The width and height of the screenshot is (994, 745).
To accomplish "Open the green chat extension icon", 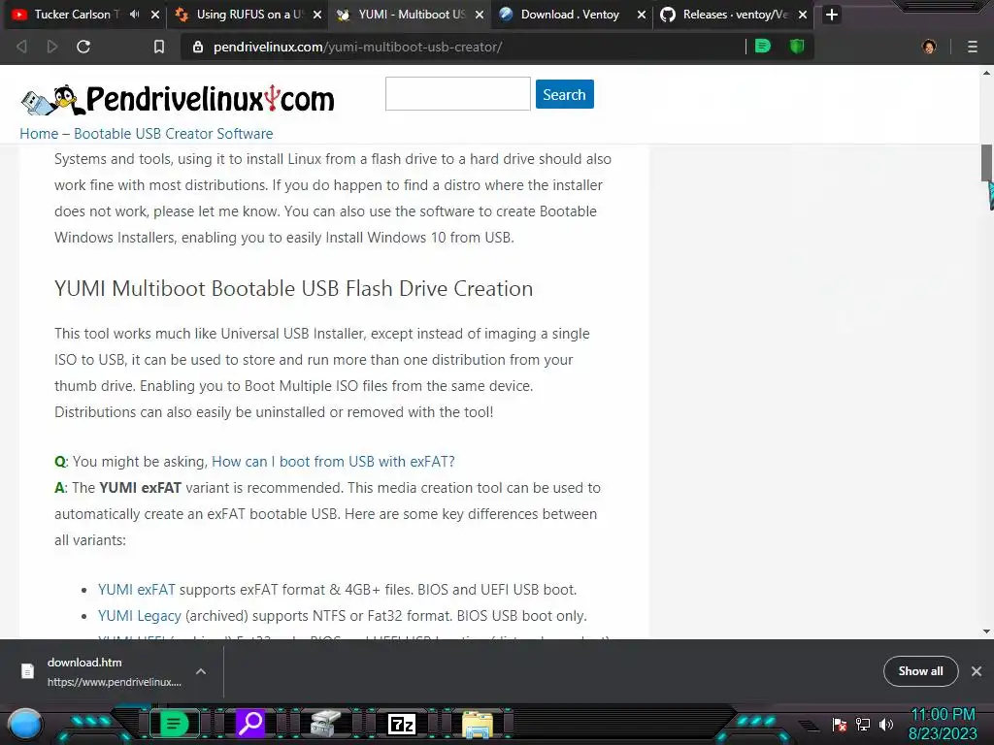I will click(763, 47).
